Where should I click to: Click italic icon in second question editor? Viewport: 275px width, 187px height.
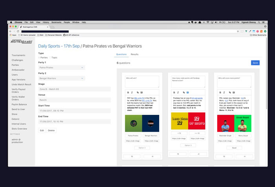(178, 93)
